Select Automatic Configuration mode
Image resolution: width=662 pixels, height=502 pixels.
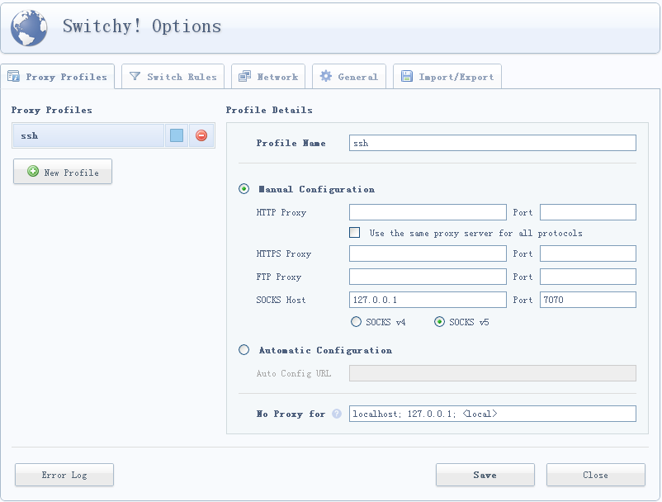[244, 350]
